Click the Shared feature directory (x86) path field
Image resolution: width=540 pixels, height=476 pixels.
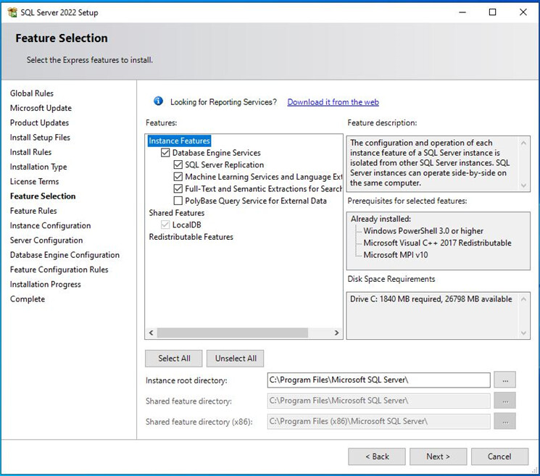click(x=378, y=421)
